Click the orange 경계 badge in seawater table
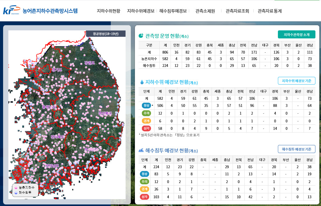Image resolution: width=321 pixels, height=206 pixels. pyautogui.click(x=144, y=189)
